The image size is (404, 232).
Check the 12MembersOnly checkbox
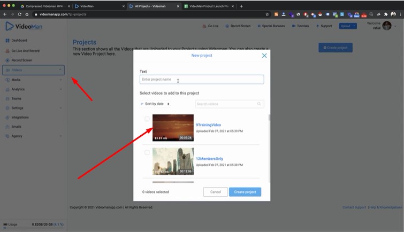click(147, 152)
